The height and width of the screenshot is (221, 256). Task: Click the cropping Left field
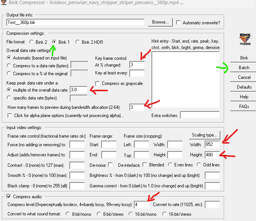click(141, 144)
